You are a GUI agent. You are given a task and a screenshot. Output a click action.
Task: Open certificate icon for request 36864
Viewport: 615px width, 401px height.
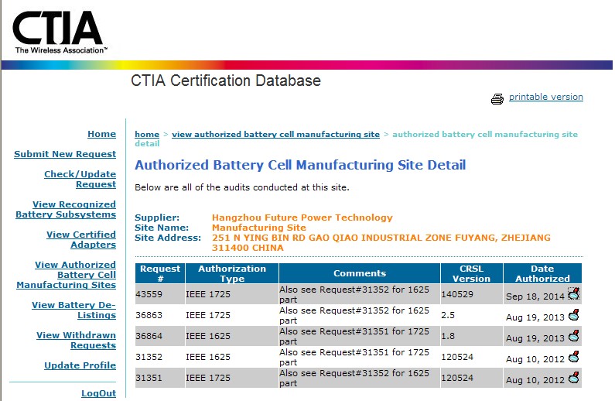574,335
